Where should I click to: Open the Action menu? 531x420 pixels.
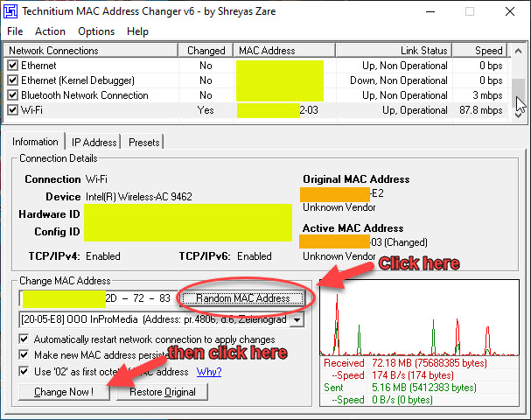click(50, 31)
